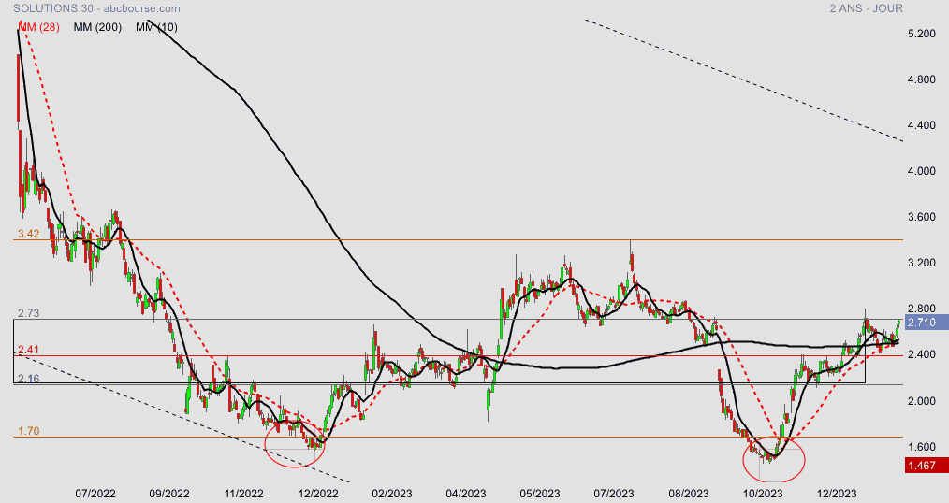Select the MM (10) legend label

click(156, 27)
